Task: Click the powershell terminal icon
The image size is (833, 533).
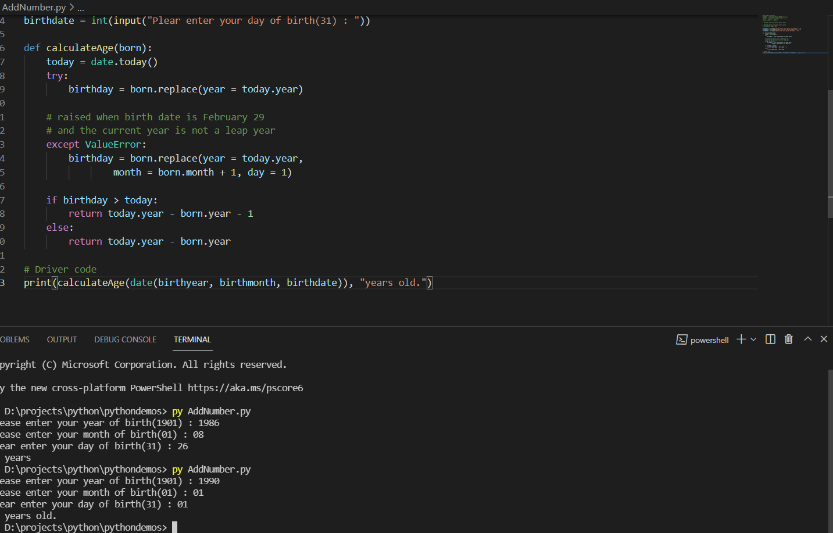Action: [x=682, y=340]
